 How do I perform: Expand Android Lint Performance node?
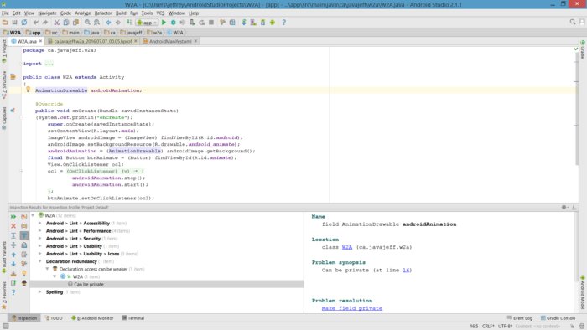coord(40,231)
